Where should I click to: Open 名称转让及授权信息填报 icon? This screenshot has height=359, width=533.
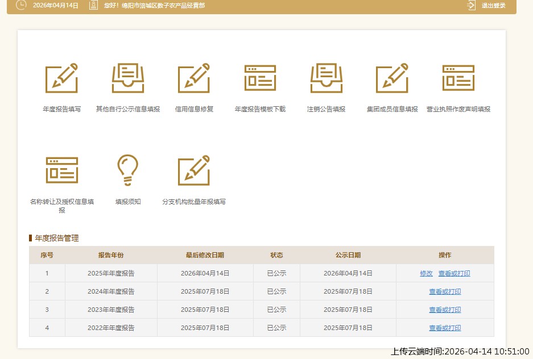pyautogui.click(x=61, y=170)
